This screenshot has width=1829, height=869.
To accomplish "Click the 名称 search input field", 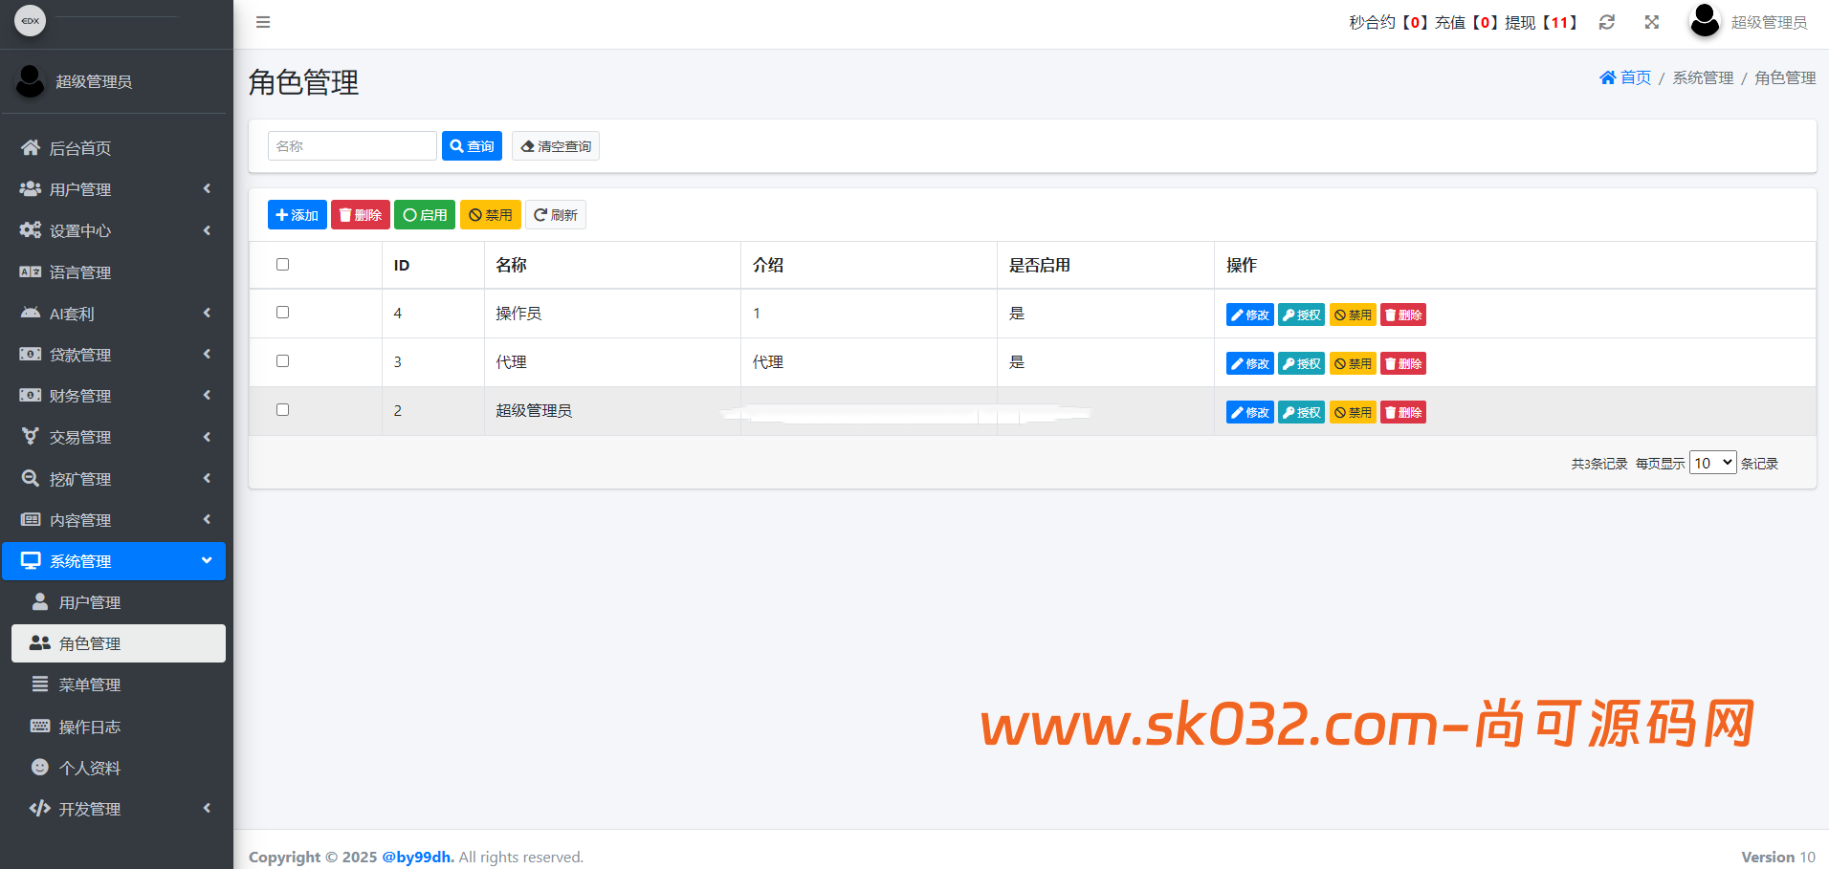I will tap(352, 146).
